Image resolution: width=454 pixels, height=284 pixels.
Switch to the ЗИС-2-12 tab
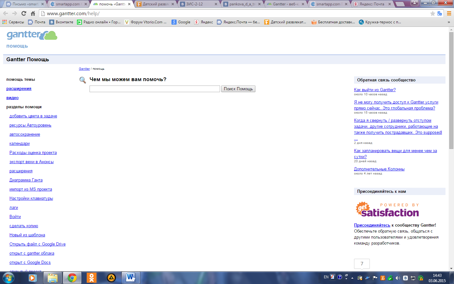pos(199,4)
